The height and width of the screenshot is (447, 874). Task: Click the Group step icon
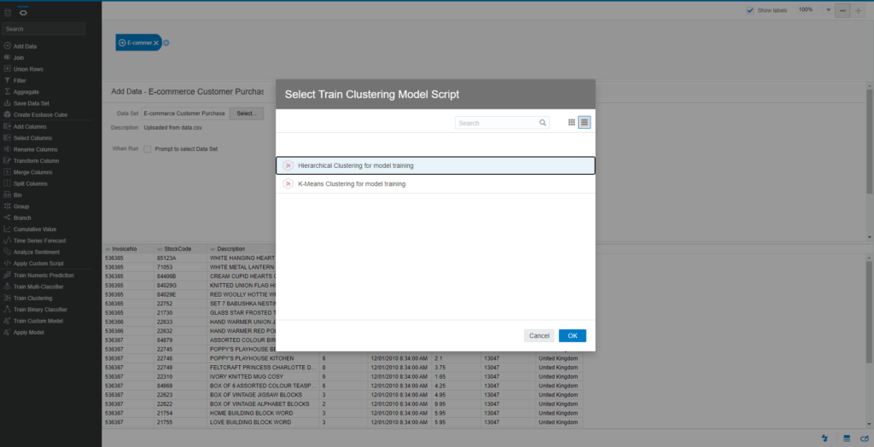coord(7,206)
